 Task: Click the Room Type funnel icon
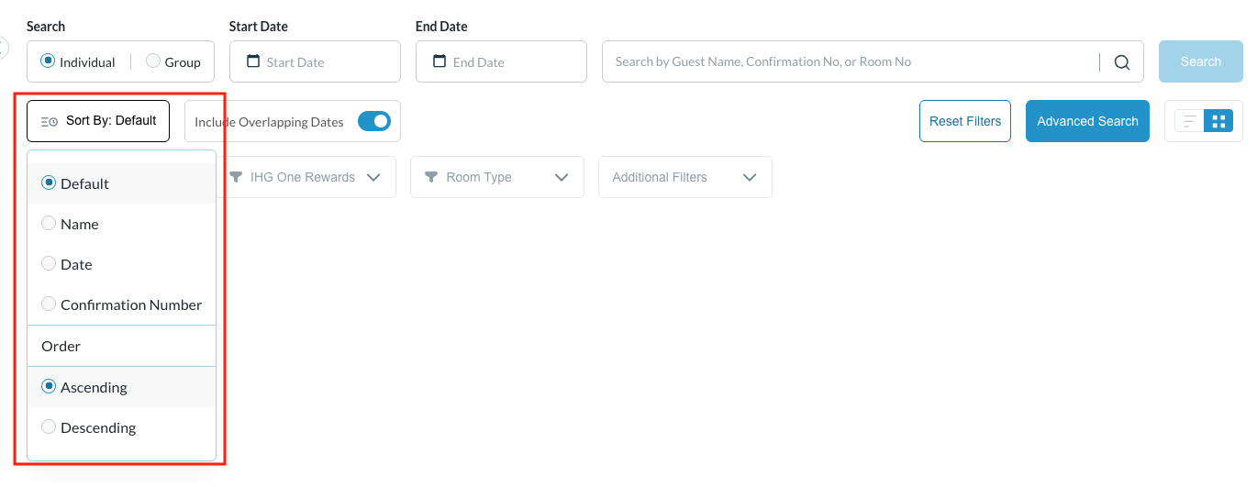click(431, 177)
